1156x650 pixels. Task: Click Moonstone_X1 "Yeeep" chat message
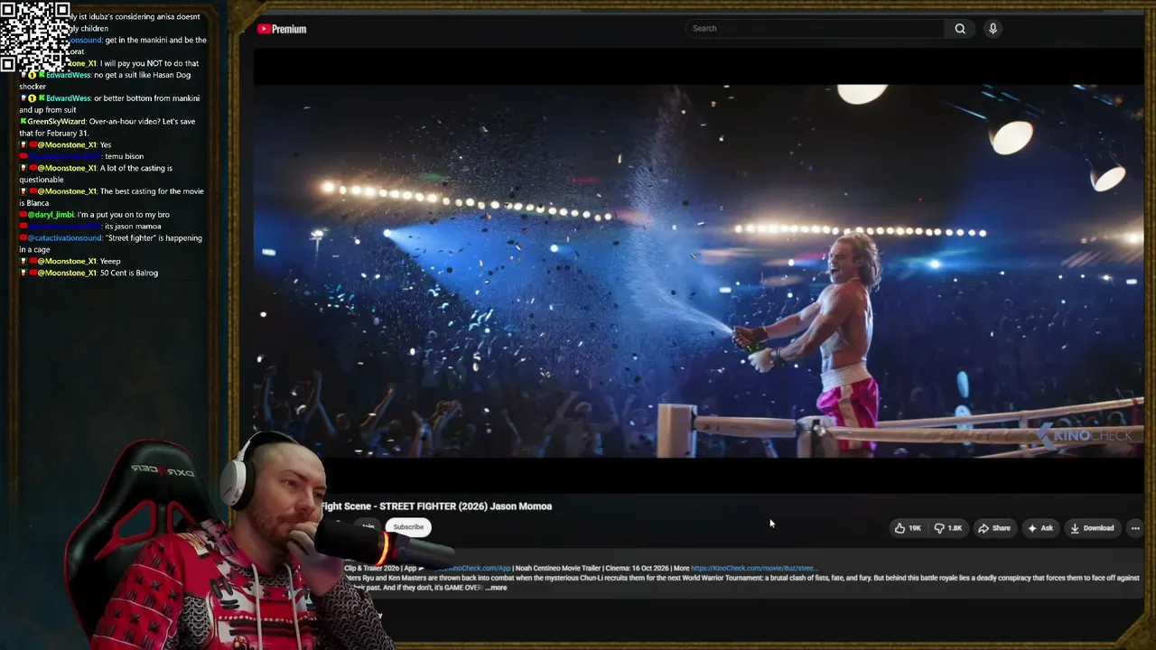(109, 262)
